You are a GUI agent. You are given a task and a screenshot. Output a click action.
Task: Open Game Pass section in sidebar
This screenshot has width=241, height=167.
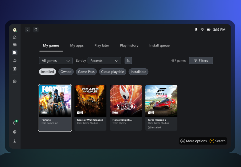(x=15, y=45)
